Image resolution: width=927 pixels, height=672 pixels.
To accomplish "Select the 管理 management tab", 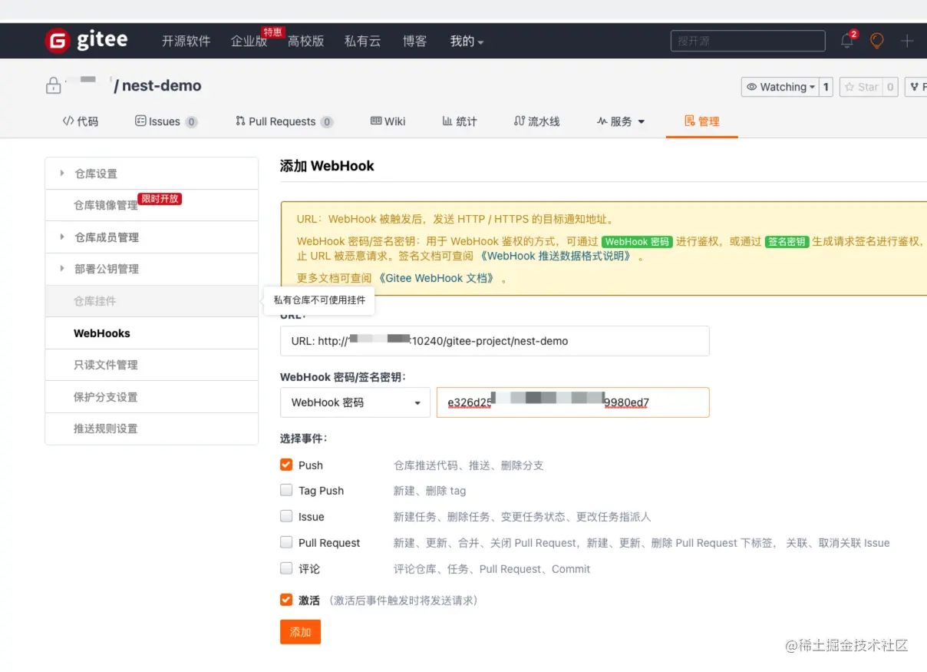I will click(702, 121).
